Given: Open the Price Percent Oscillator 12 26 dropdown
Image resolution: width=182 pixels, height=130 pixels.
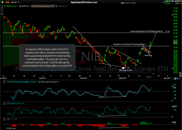Looking at the screenshot, I should [36, 82].
